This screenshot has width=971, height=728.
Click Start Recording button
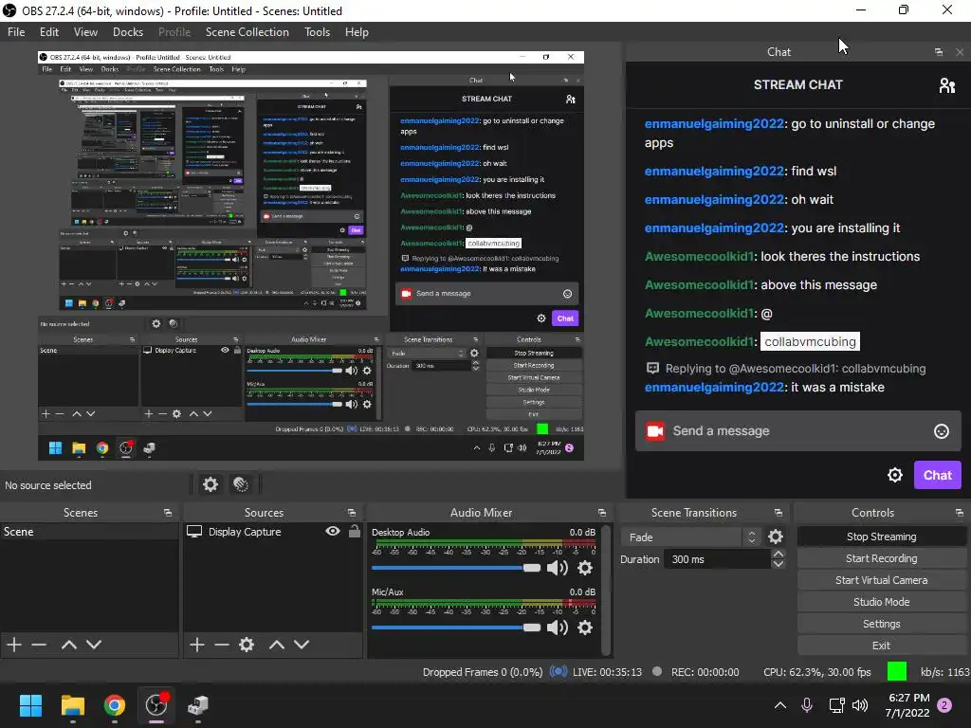tap(881, 558)
